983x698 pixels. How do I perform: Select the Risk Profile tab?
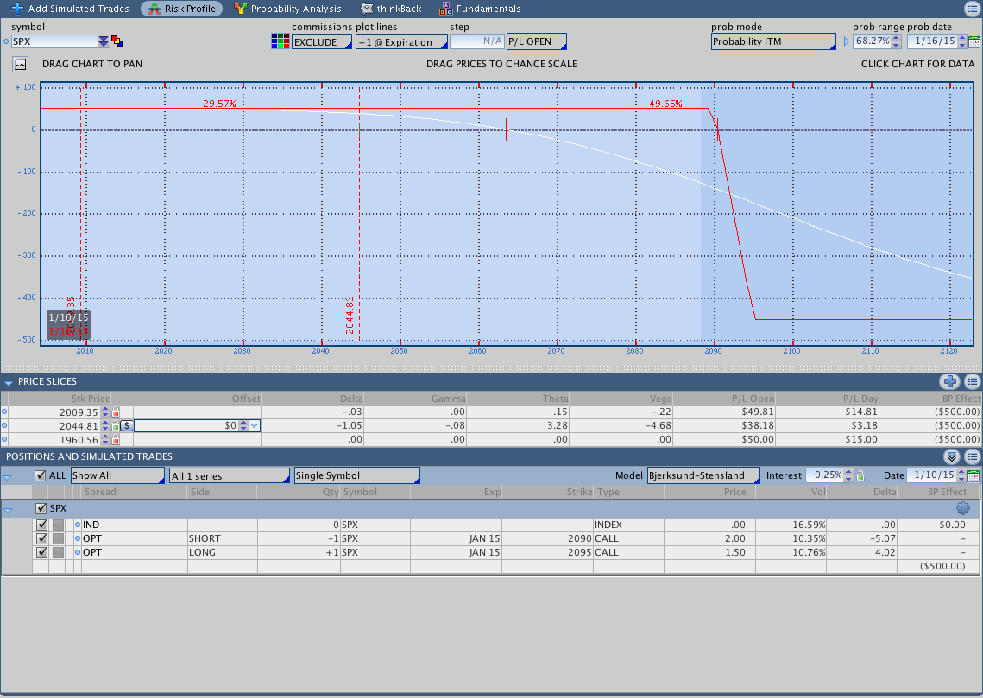click(181, 9)
